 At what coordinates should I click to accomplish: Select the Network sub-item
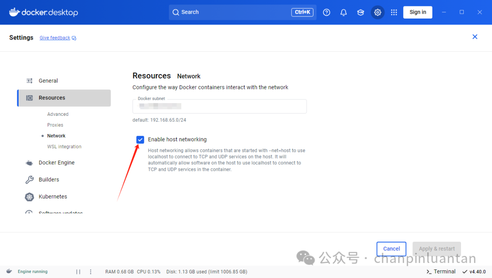(x=56, y=136)
